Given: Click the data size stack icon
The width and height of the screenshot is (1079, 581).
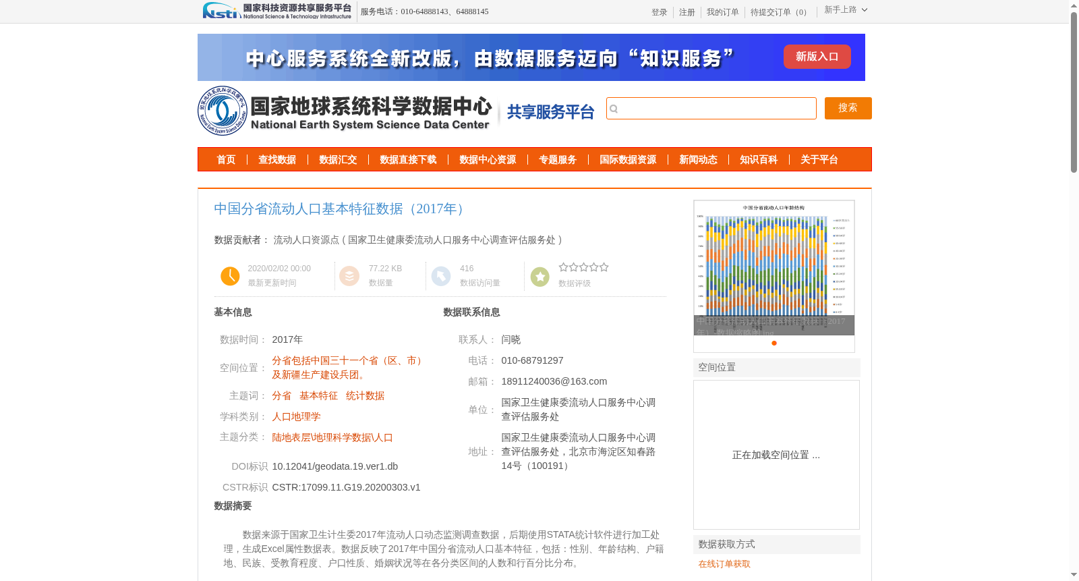Looking at the screenshot, I should coord(349,276).
